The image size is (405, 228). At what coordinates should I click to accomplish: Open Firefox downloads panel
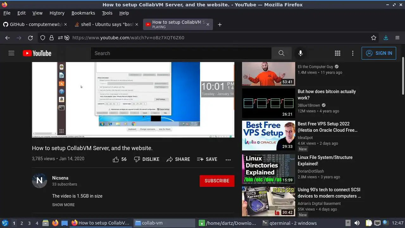click(x=386, y=38)
